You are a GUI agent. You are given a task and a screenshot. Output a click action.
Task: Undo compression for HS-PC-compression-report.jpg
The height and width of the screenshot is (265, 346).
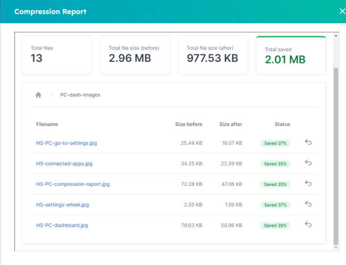(x=308, y=183)
